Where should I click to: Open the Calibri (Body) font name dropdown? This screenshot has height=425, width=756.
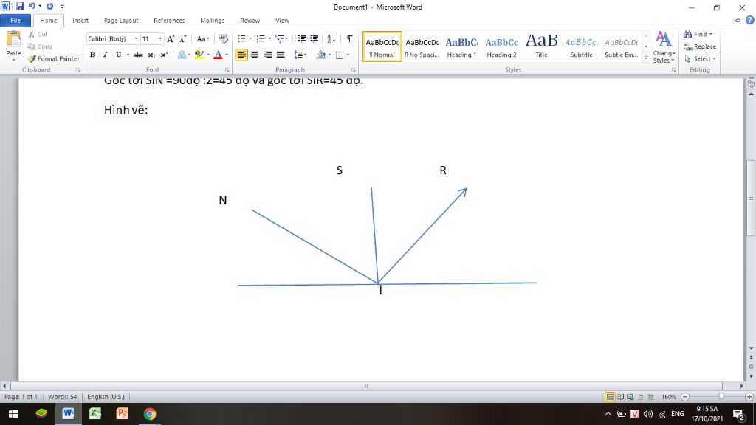coord(137,38)
